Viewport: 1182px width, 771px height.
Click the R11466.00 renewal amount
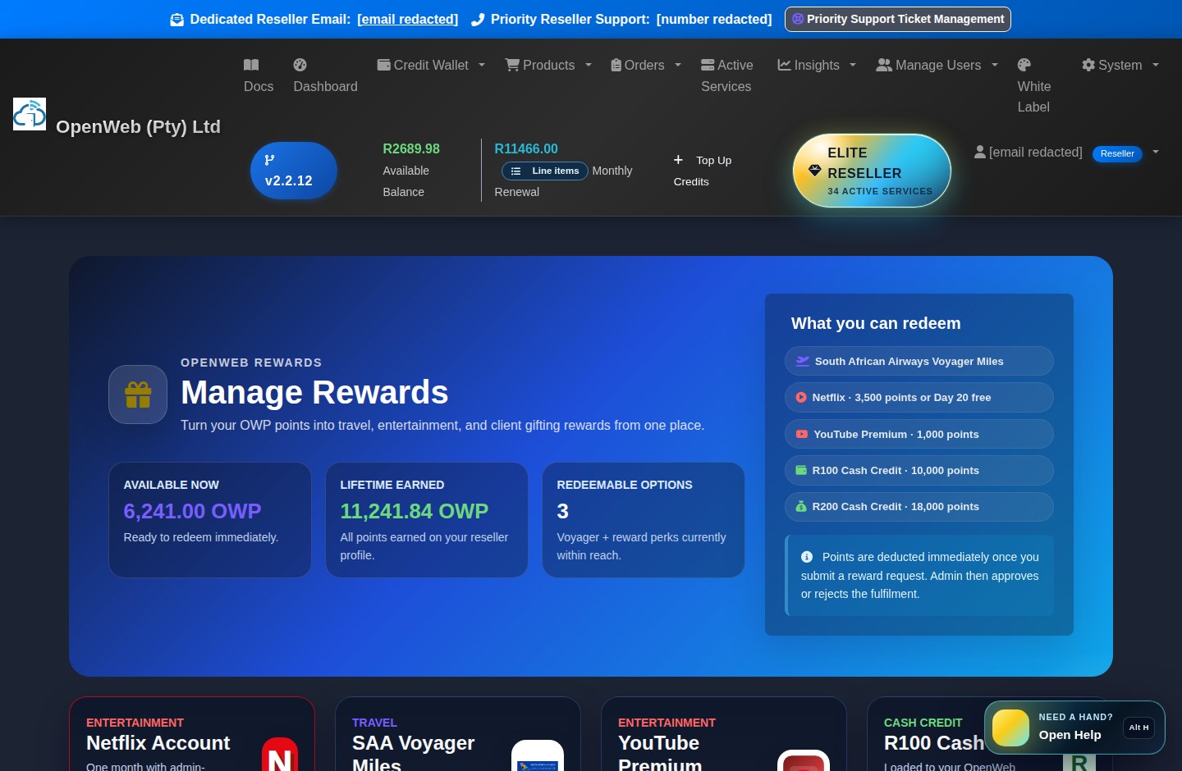(x=526, y=148)
